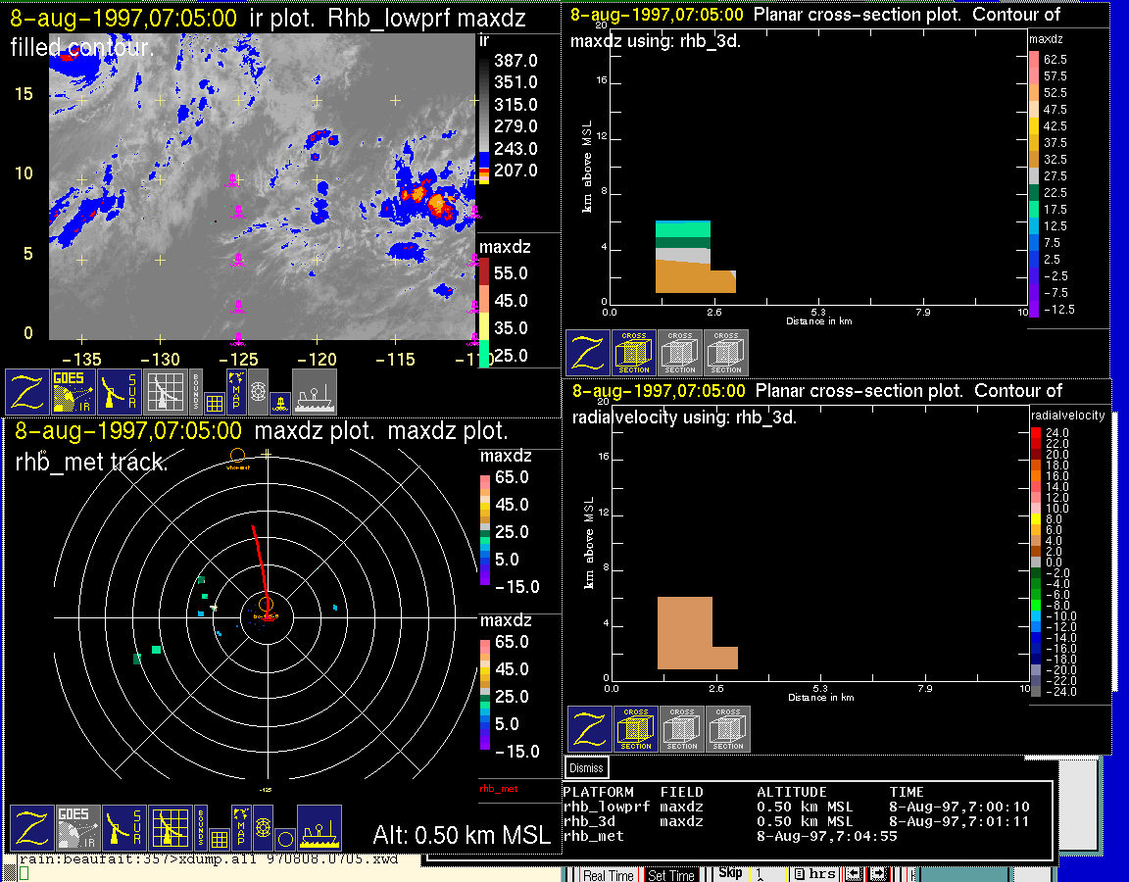Image resolution: width=1129 pixels, height=882 pixels.
Task: Switch to Real Time mode
Action: pyautogui.click(x=609, y=875)
